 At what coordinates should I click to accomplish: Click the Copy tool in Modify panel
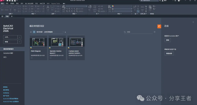[x=25, y=9]
